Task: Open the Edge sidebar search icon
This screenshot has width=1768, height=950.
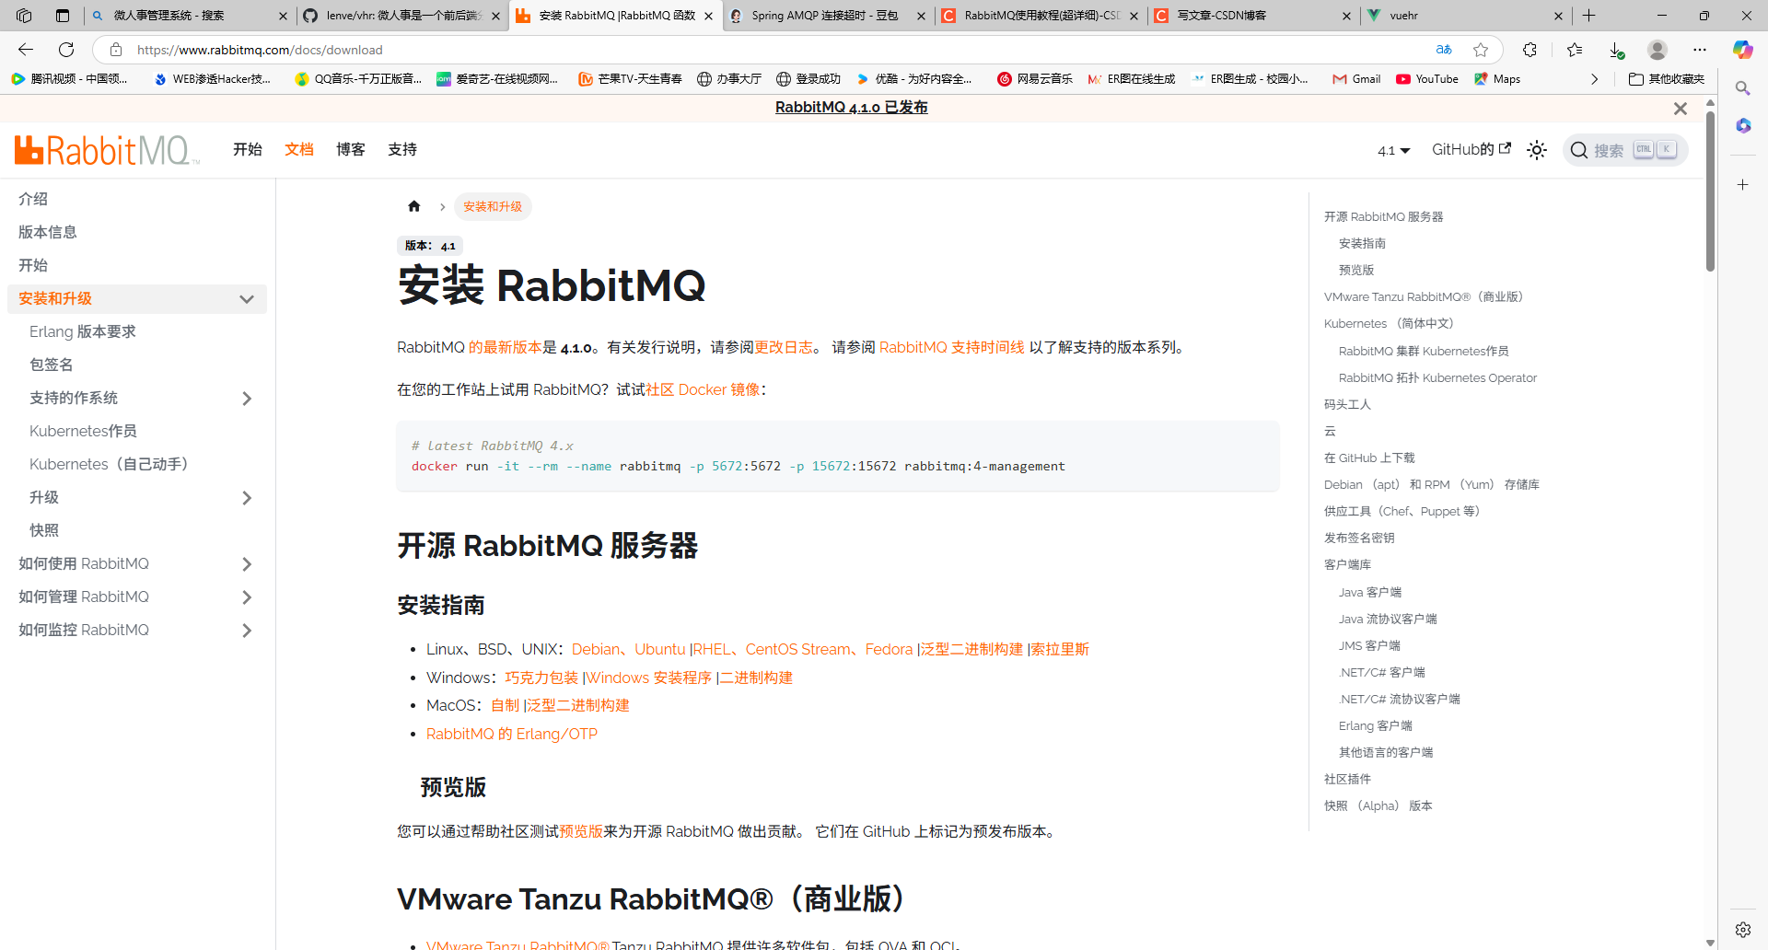Action: tap(1743, 88)
